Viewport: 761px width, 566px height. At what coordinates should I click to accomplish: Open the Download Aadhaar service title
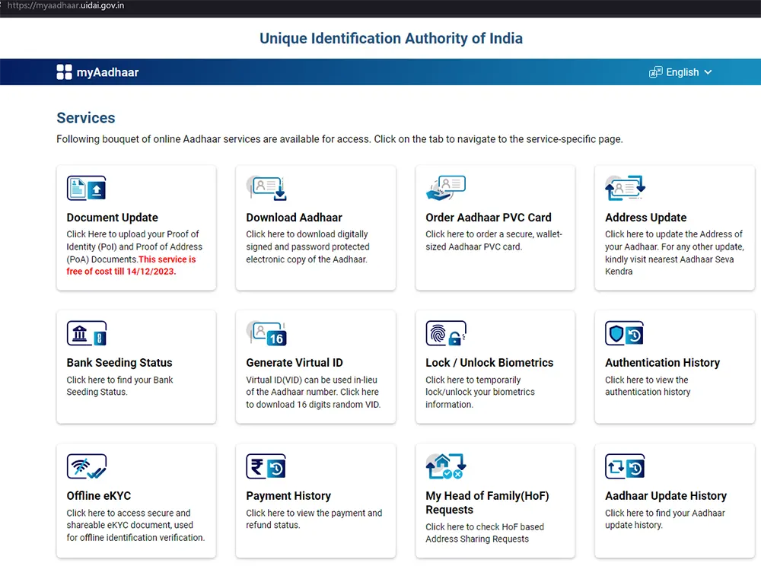point(294,218)
